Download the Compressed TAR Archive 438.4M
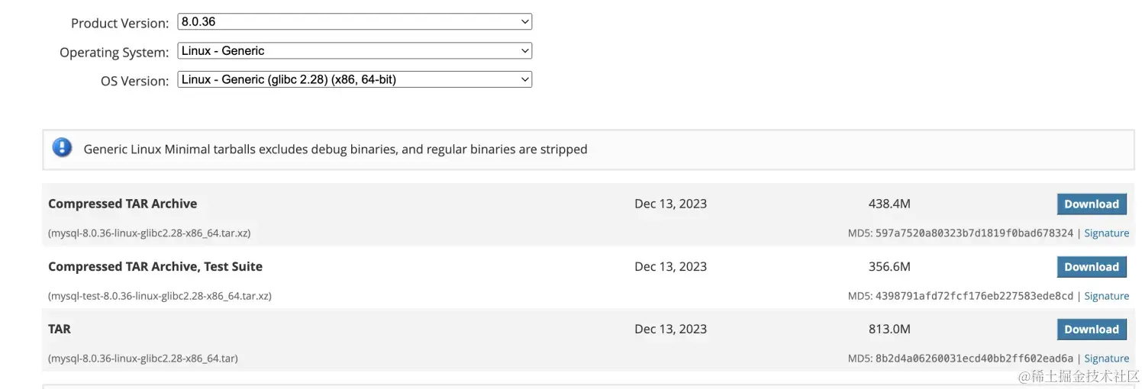 pos(1092,204)
